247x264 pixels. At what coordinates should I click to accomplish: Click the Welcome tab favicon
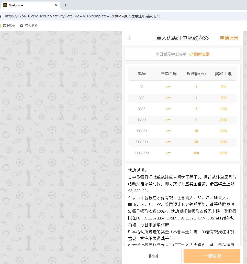coord(5,5)
